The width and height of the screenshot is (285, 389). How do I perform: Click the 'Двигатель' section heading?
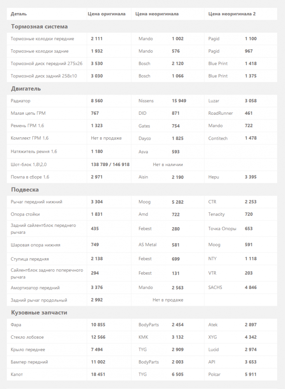click(26, 89)
